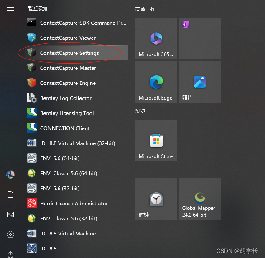The height and width of the screenshot is (258, 265).
Task: Open the Microsoft Store tile
Action: coord(156,140)
